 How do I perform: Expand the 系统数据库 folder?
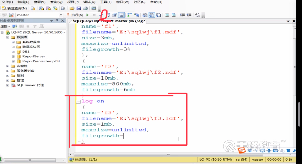[13, 42]
